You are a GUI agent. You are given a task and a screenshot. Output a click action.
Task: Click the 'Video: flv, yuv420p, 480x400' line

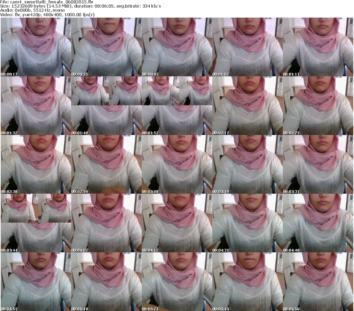pos(47,14)
